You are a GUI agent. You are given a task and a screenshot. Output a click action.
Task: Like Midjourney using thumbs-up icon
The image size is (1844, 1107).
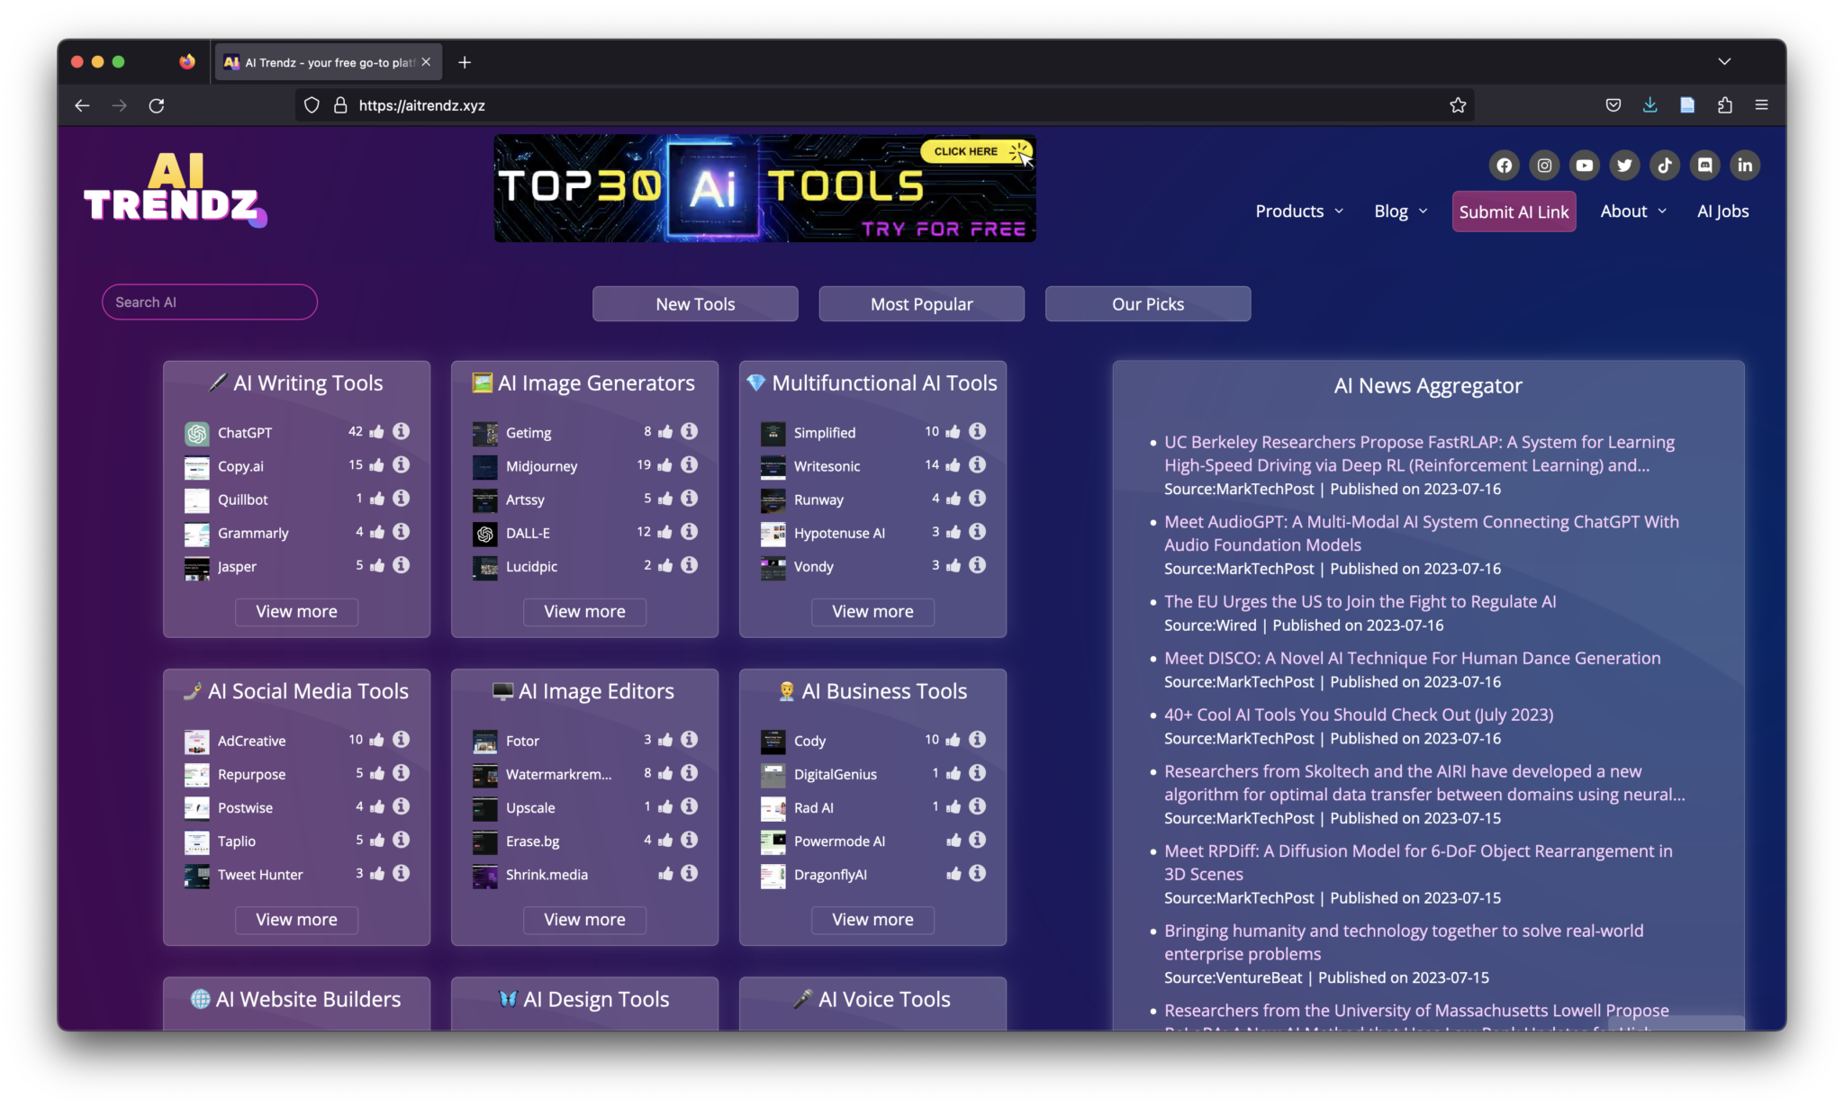(x=665, y=465)
